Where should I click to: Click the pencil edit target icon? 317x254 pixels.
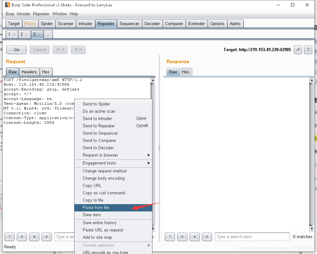coord(298,50)
